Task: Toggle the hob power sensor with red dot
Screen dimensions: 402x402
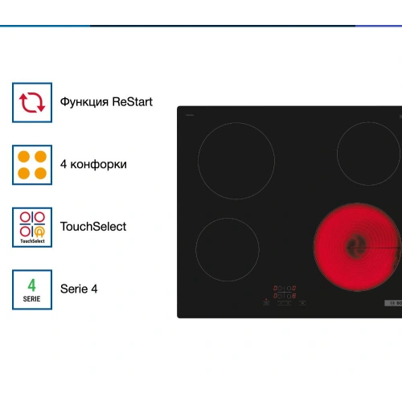Action: tap(266, 302)
